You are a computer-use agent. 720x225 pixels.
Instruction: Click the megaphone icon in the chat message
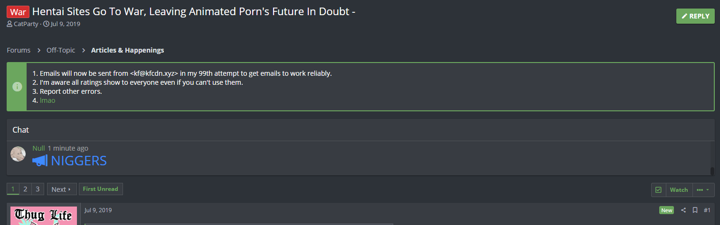tap(40, 161)
